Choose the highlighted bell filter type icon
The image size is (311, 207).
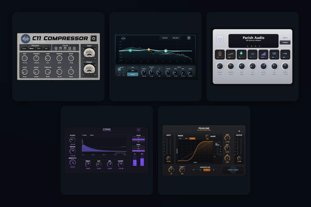pyautogui.click(x=119, y=70)
